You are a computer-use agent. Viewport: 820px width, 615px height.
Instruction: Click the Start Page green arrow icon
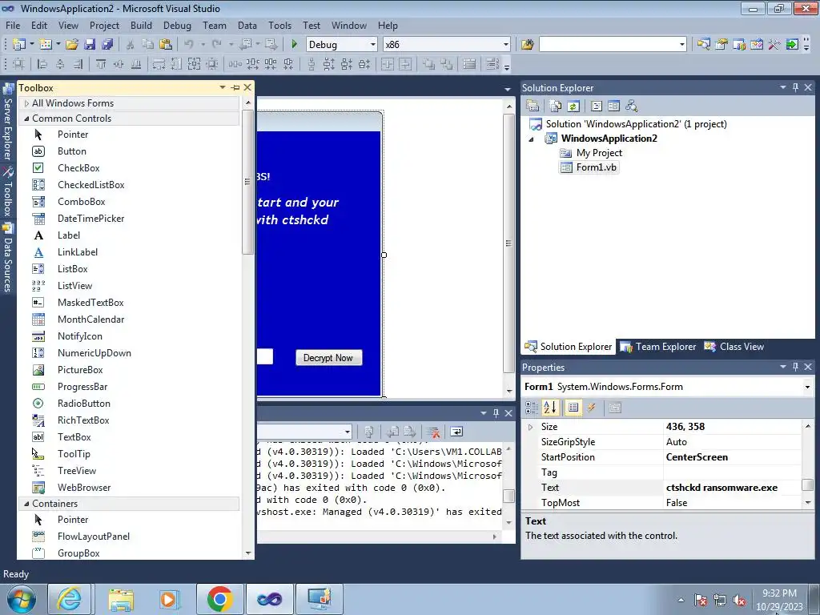(792, 45)
